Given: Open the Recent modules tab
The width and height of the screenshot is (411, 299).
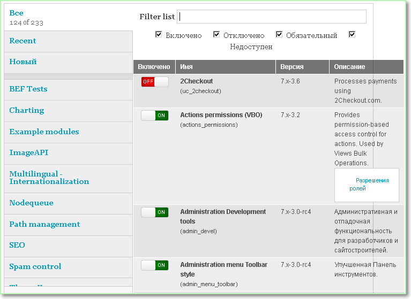Looking at the screenshot, I should [23, 41].
